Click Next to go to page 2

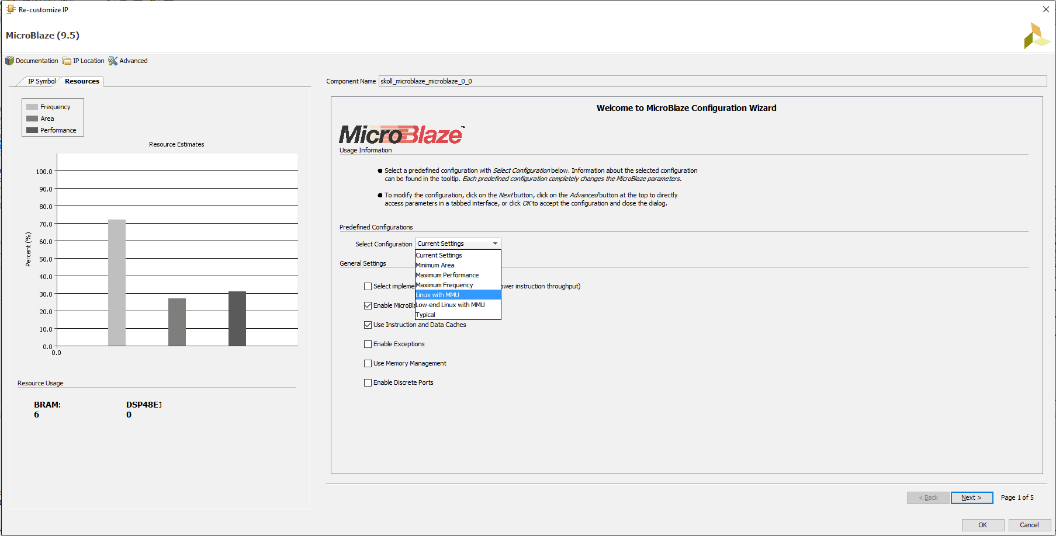coord(972,497)
